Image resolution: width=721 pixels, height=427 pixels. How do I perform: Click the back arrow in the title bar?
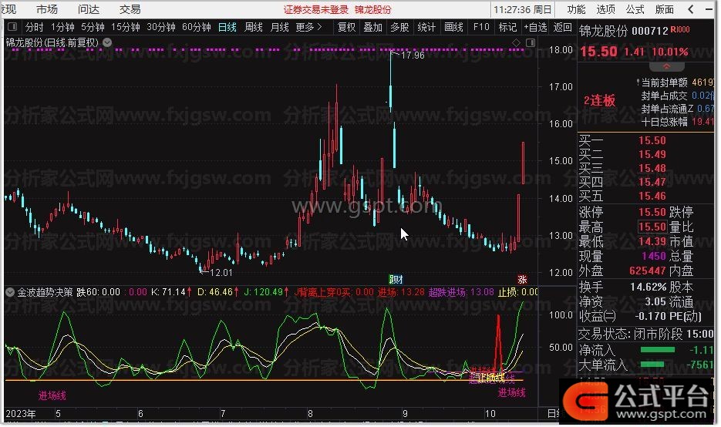pyautogui.click(x=691, y=9)
